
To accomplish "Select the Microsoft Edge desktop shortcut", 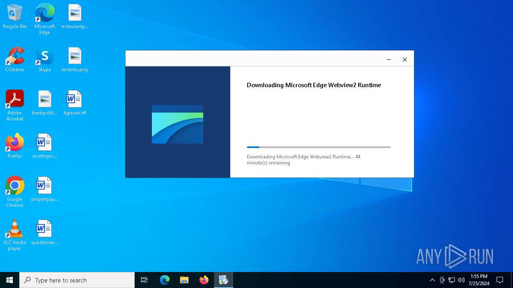I will [x=44, y=19].
